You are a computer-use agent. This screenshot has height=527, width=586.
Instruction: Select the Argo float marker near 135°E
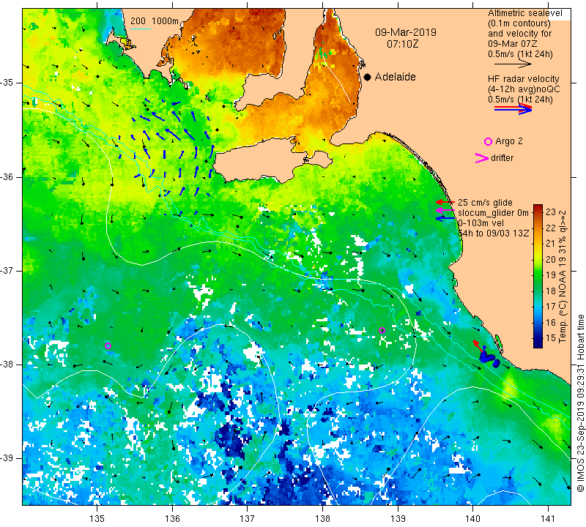tap(108, 345)
